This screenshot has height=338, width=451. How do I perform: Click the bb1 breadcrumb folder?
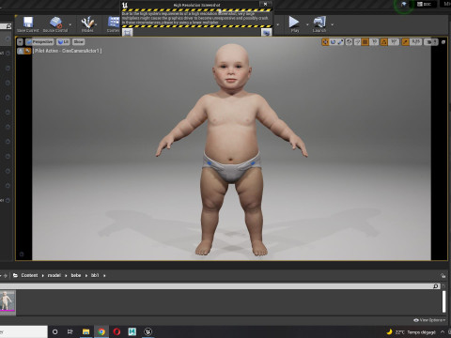click(95, 275)
